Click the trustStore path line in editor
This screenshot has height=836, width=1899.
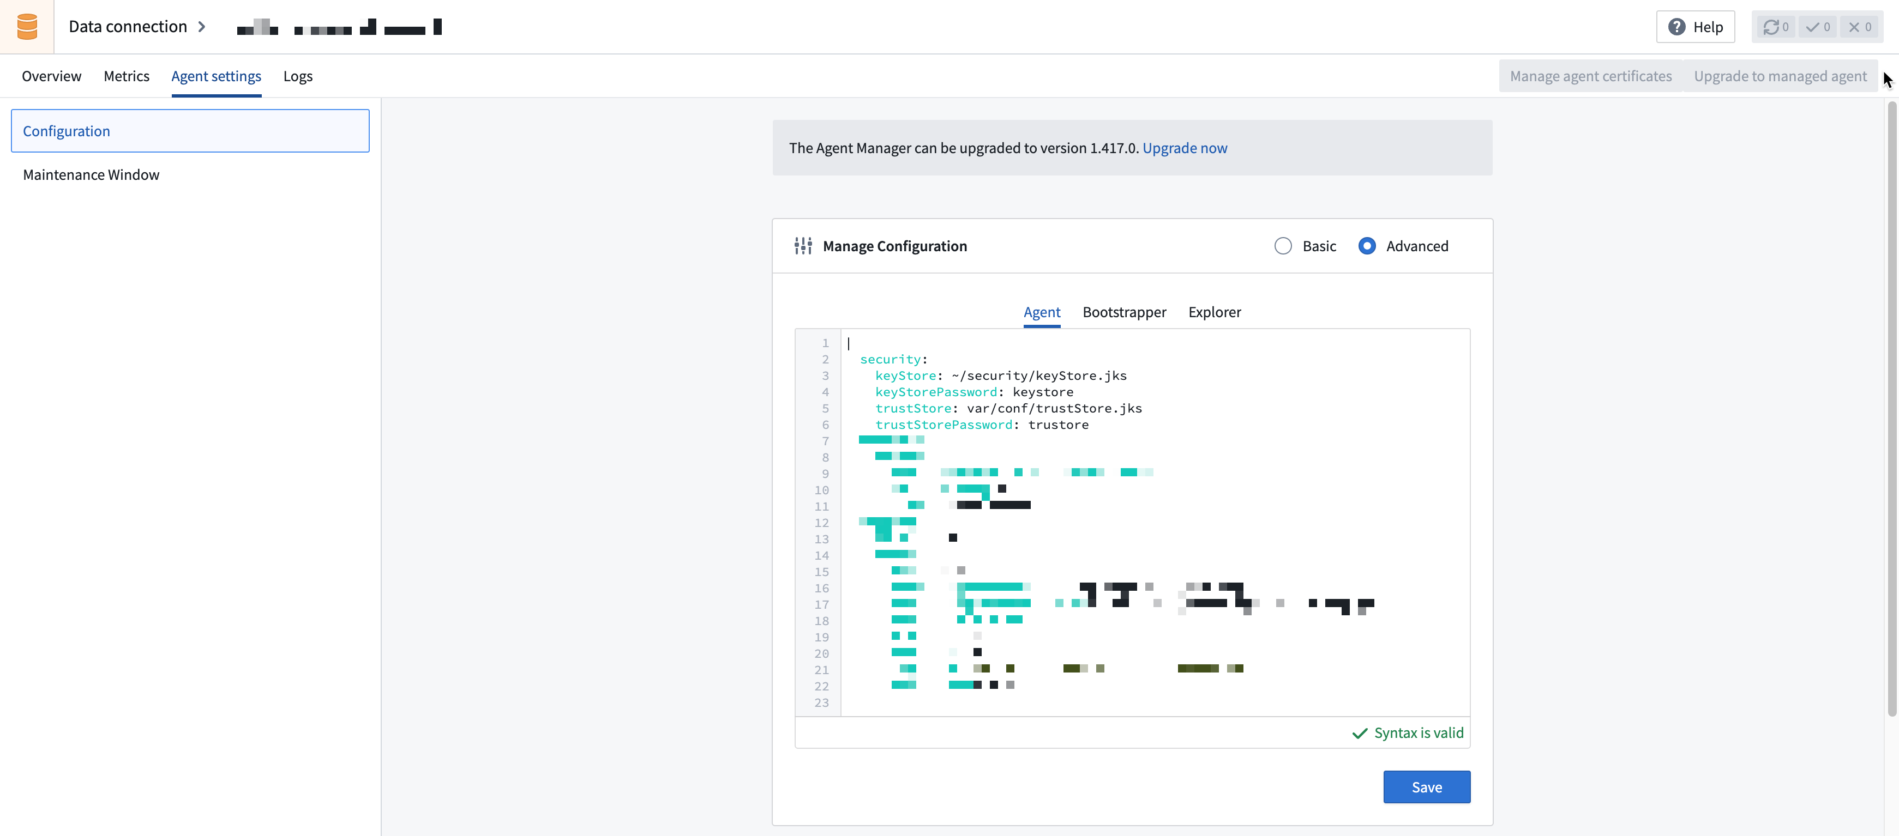point(1008,408)
